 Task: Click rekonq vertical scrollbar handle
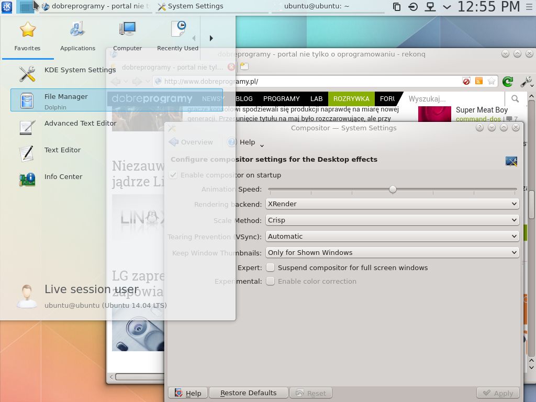531,205
